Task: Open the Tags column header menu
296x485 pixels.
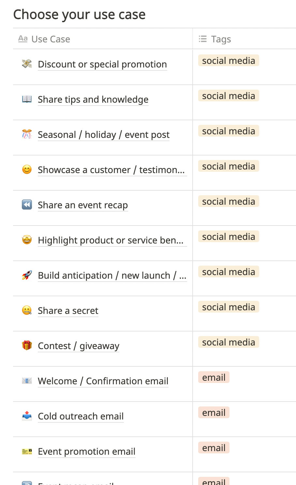Action: (x=221, y=39)
